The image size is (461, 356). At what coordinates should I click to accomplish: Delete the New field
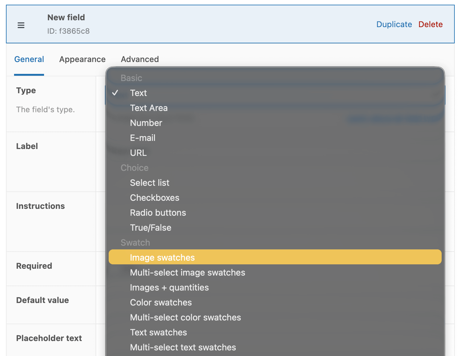pos(430,24)
